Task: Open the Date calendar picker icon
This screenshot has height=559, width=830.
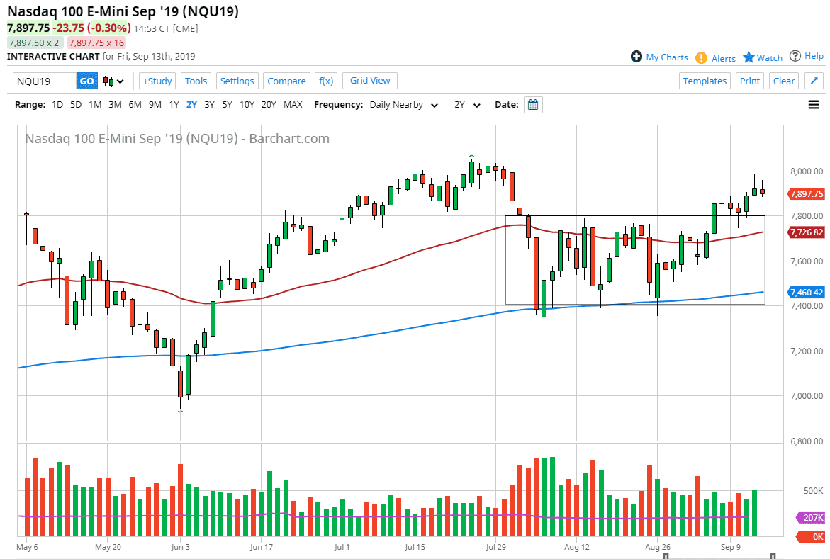Action: coord(532,104)
